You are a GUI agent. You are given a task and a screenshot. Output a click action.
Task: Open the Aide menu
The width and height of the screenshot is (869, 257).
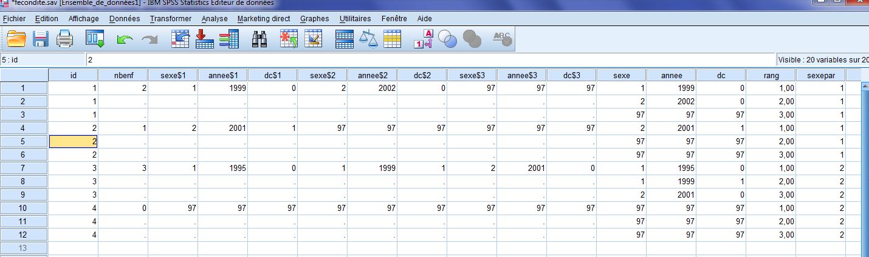click(x=425, y=19)
